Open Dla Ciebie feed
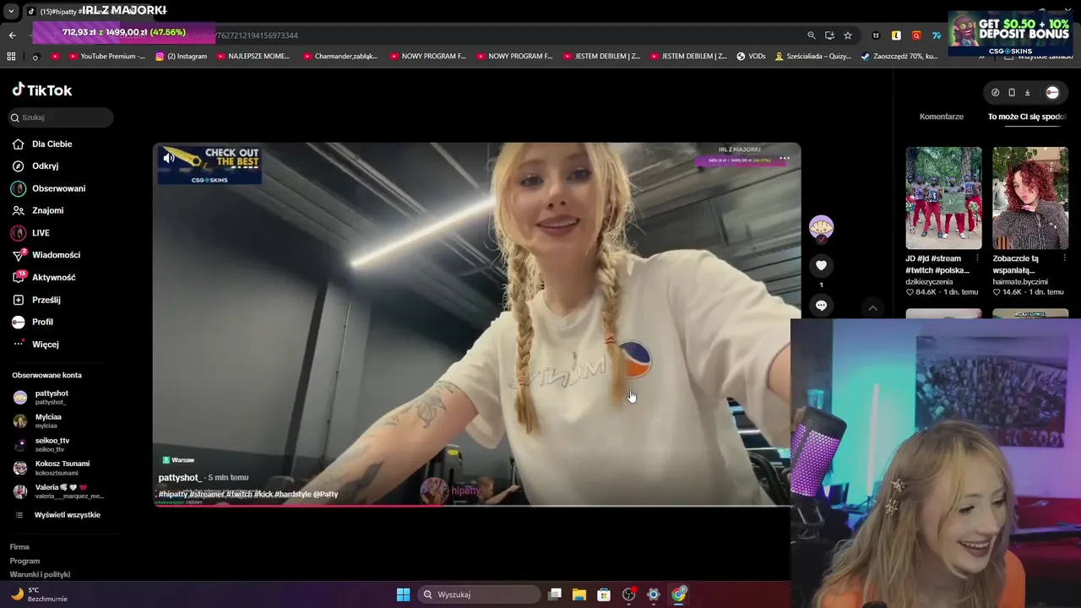The width and height of the screenshot is (1081, 608). 52,144
